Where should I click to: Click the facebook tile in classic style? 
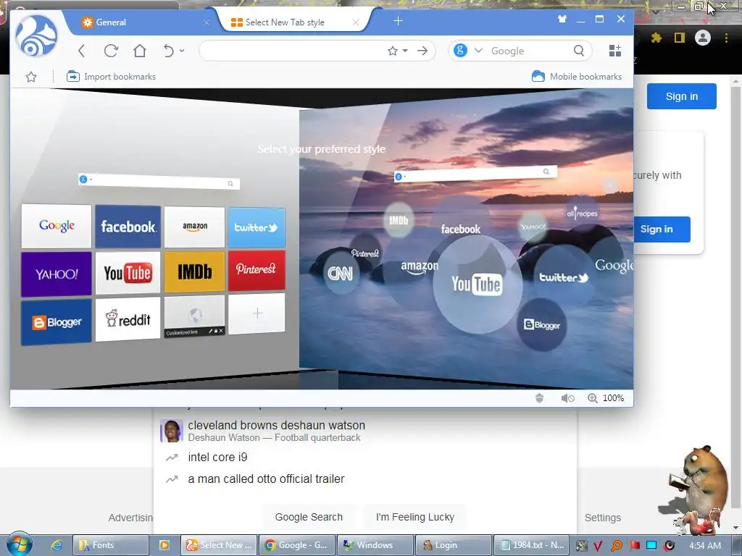coord(128,227)
